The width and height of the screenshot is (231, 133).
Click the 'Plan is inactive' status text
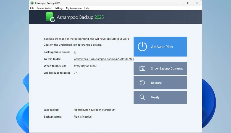83,117
